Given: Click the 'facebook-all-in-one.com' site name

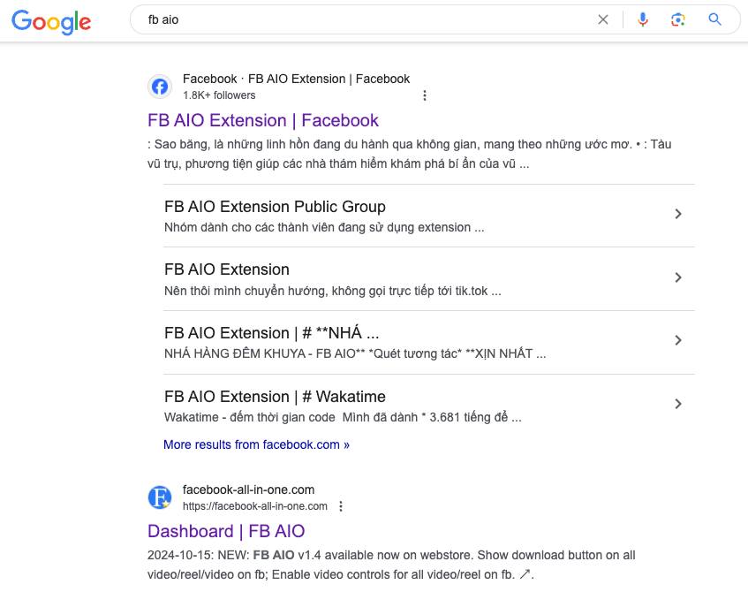Looking at the screenshot, I should [248, 490].
